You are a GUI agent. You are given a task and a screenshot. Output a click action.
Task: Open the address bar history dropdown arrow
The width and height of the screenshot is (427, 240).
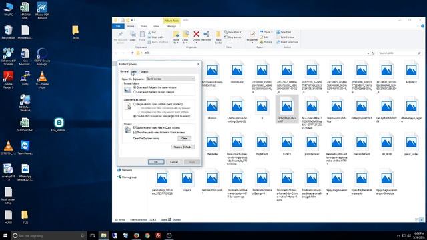point(368,53)
